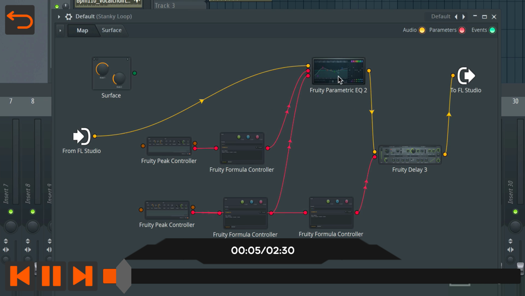Viewport: 525px width, 296px height.
Task: Select the previous preset arrow
Action: [x=456, y=17]
